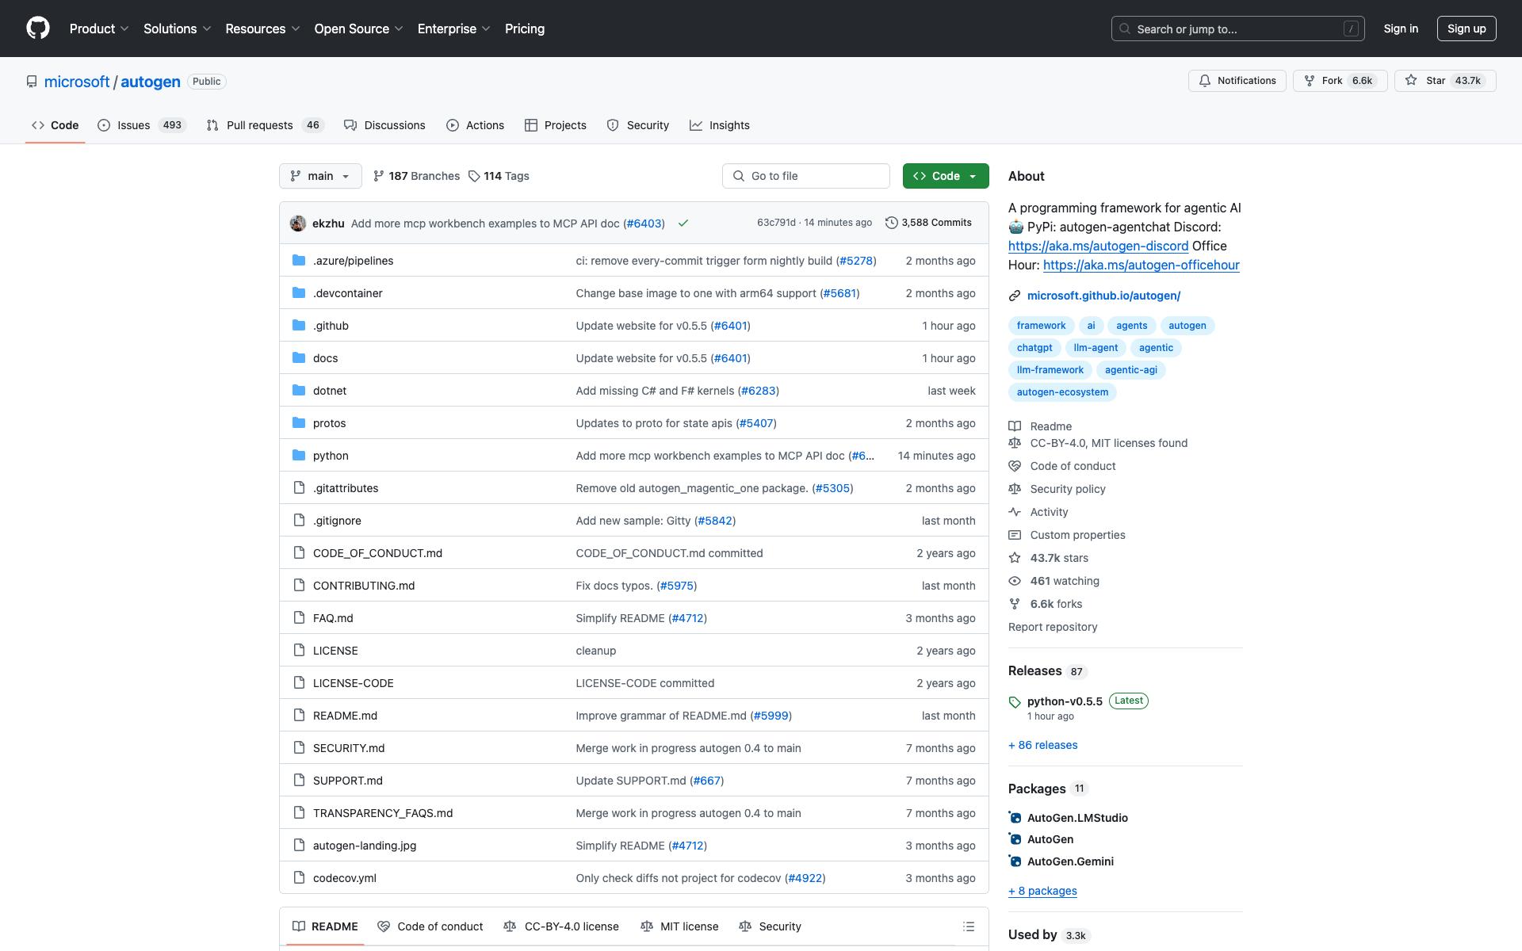Click the Go to file field
Viewport: 1522px width, 951px height.
click(x=806, y=176)
